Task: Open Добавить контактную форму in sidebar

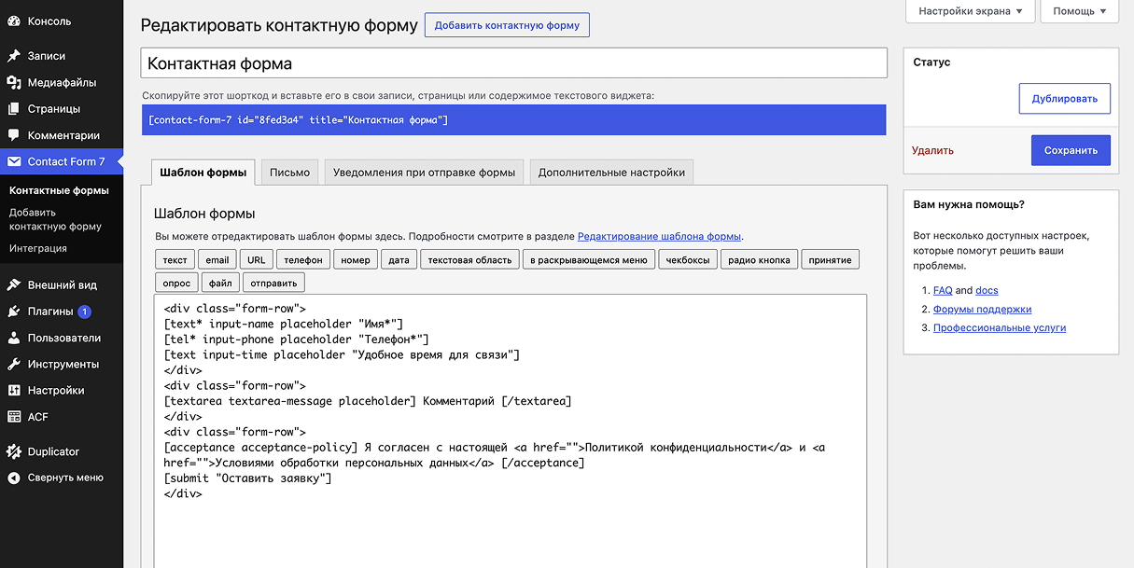Action: pyautogui.click(x=55, y=219)
